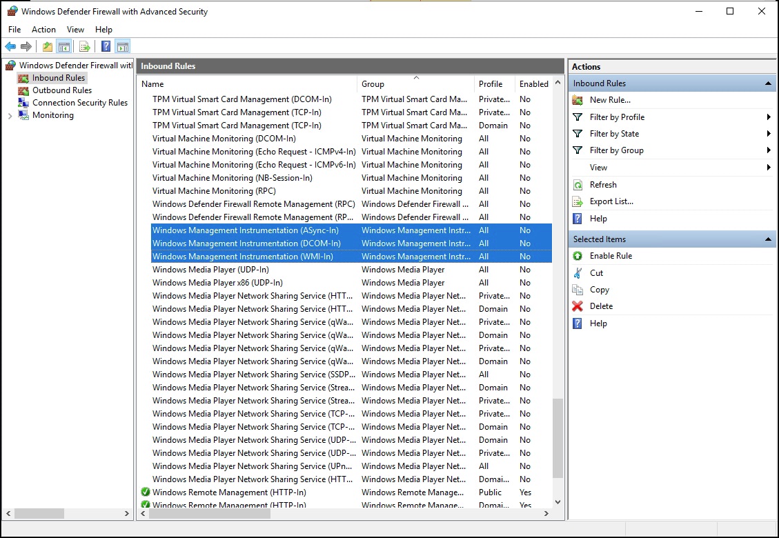Screen dimensions: 779x538
Task: Select Windows Management Instrumentation (ASync-In) rule
Action: 351,230
